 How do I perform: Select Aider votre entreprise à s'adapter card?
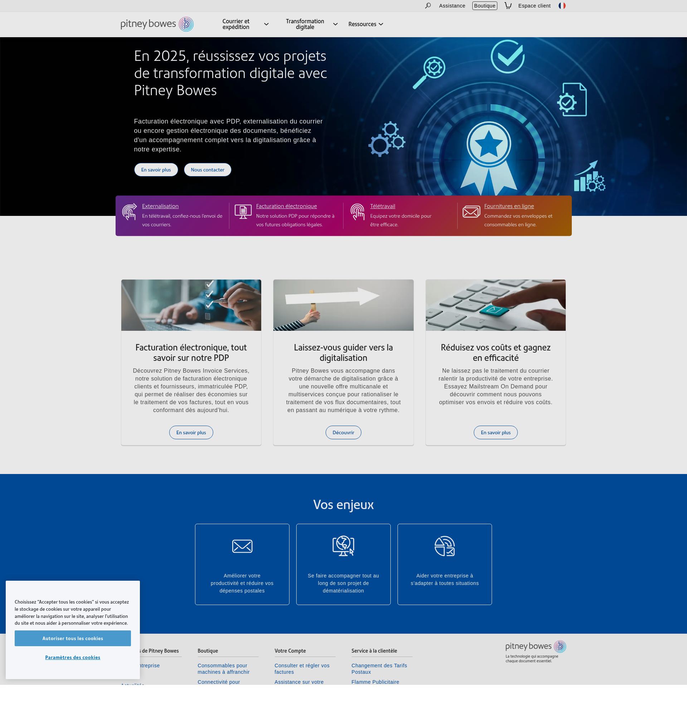coord(445,564)
